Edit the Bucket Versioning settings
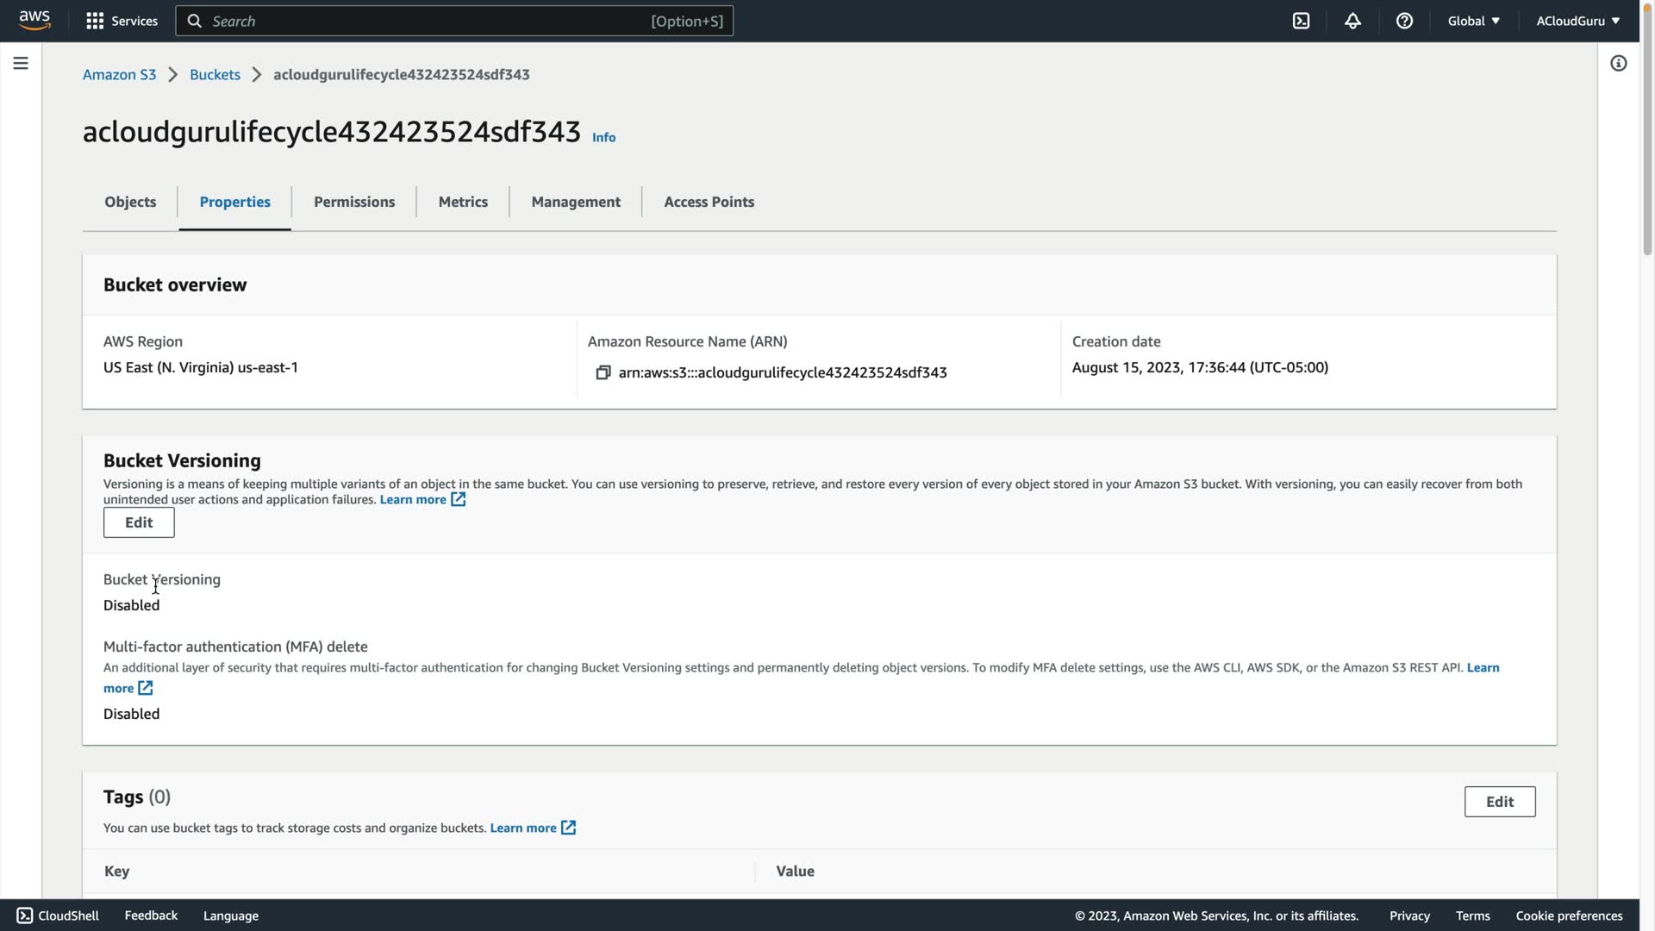Viewport: 1655px width, 931px height. point(139,522)
